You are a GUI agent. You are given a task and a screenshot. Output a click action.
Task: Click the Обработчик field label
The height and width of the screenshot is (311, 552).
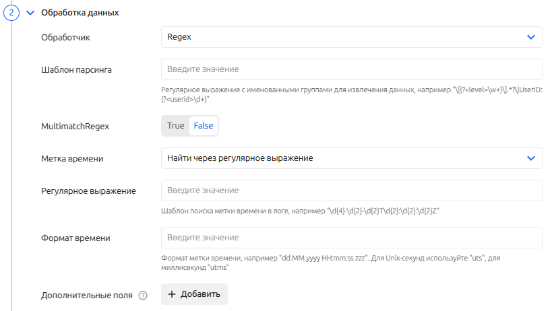tap(65, 37)
